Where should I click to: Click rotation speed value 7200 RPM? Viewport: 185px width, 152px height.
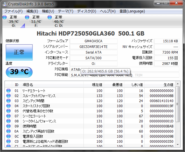tap(167, 52)
